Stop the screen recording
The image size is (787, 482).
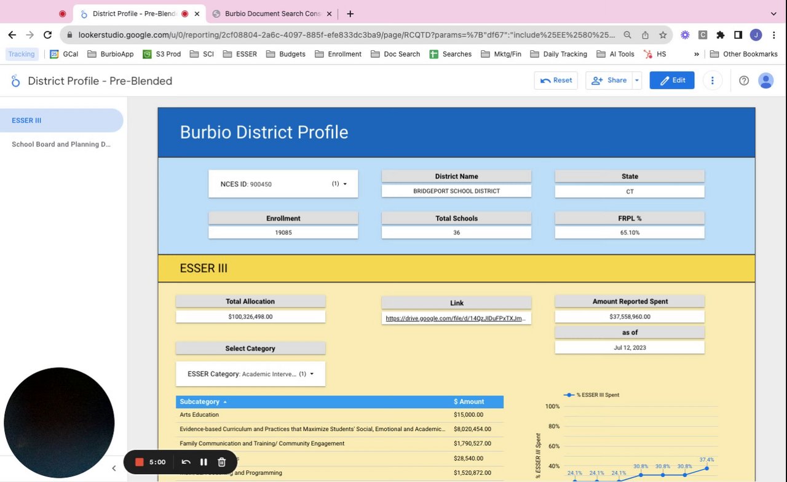pyautogui.click(x=140, y=462)
